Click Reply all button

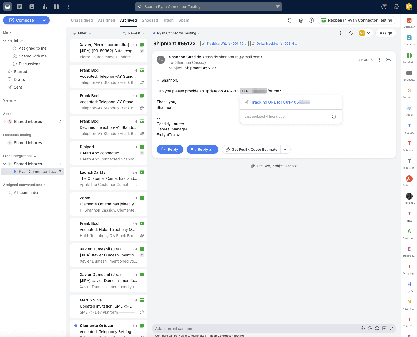[202, 149]
